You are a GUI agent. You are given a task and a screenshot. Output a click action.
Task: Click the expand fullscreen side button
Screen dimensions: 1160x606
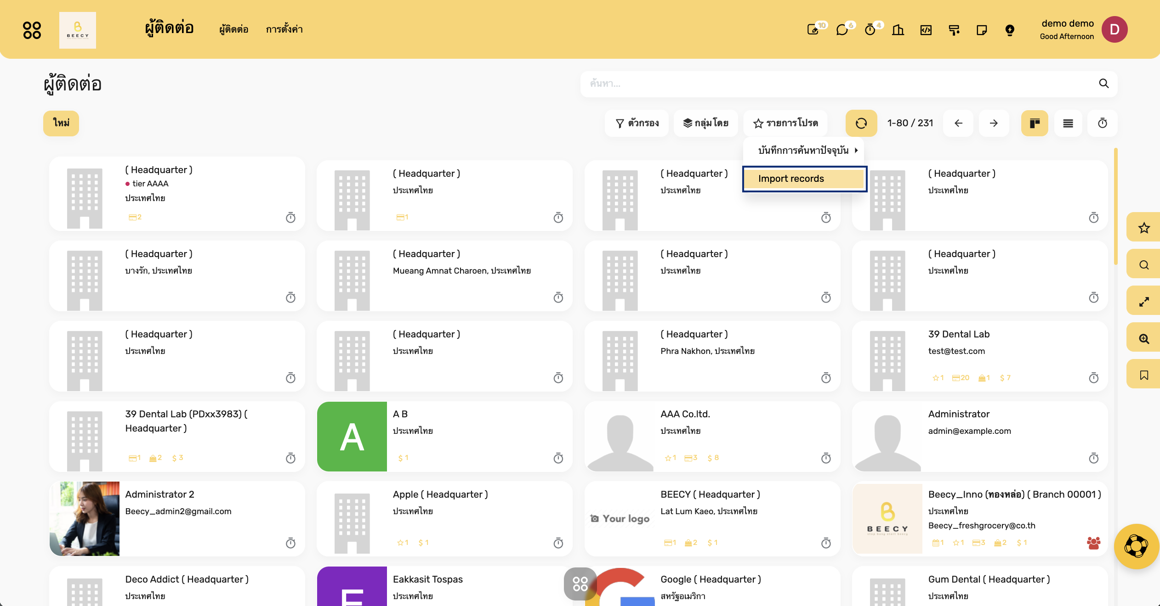coord(1144,301)
